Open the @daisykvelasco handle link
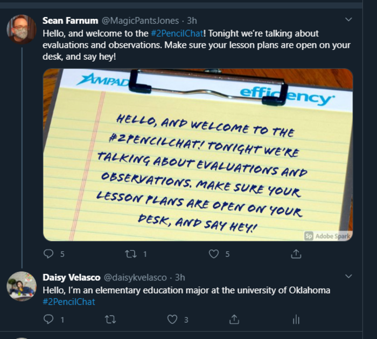Screen dimensions: 377x339 (136, 277)
